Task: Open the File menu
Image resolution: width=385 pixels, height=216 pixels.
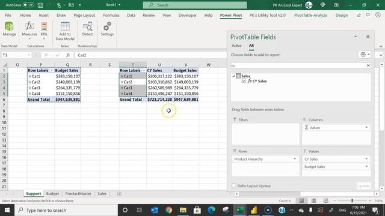Action: 8,15
